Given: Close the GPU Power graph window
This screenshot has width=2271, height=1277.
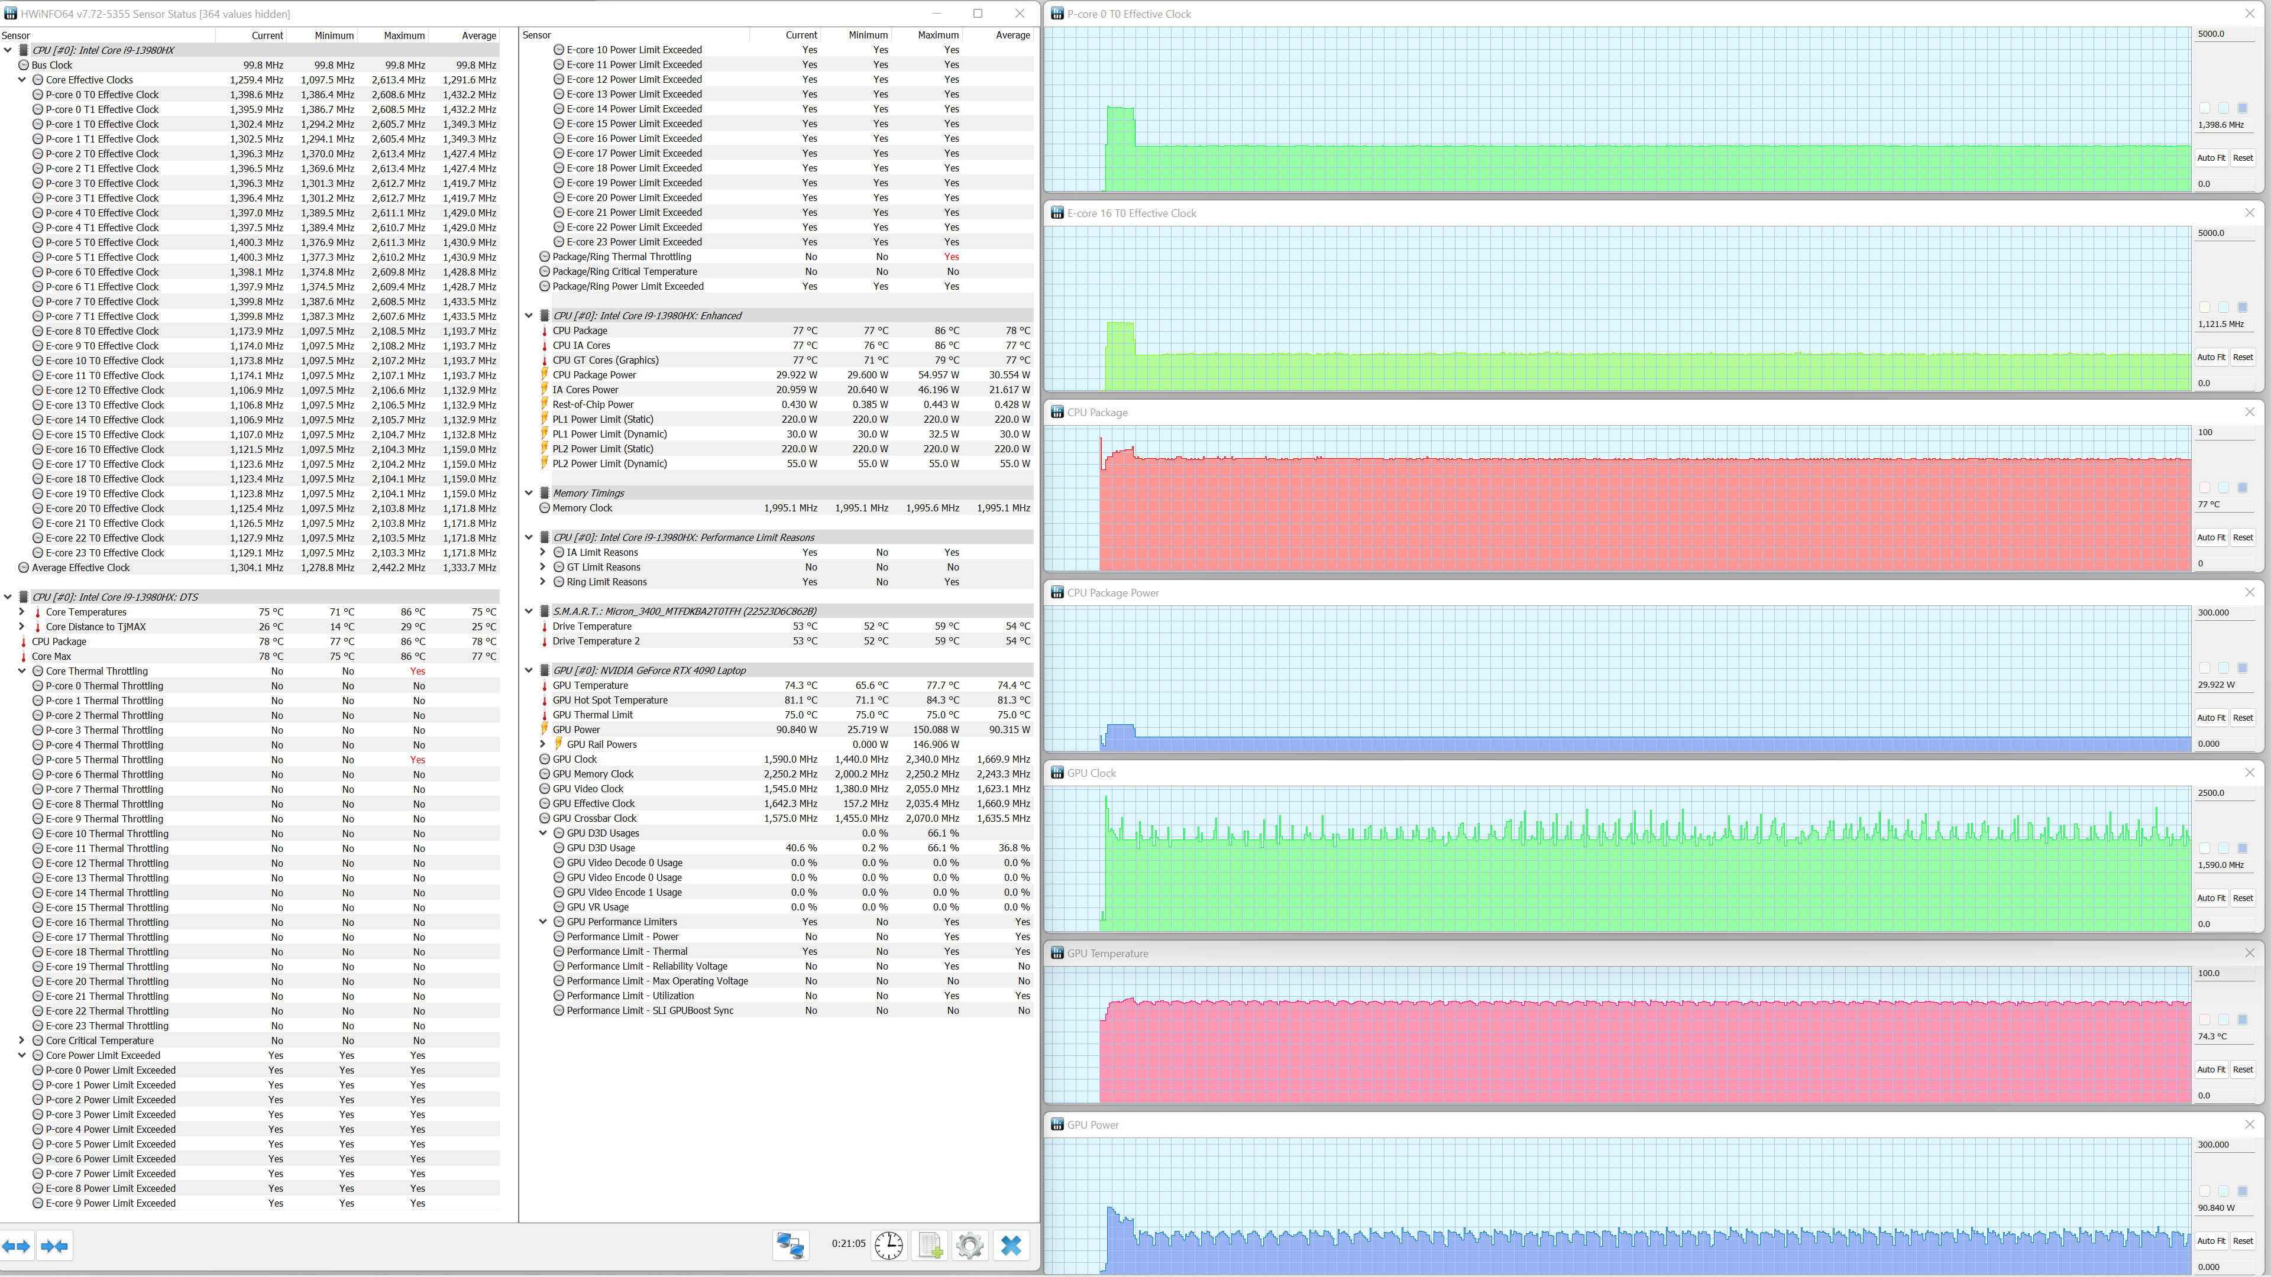Looking at the screenshot, I should click(2249, 1124).
